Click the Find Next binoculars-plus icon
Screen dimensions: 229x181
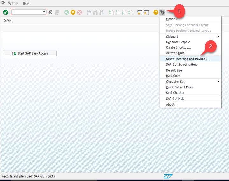click(x=102, y=12)
